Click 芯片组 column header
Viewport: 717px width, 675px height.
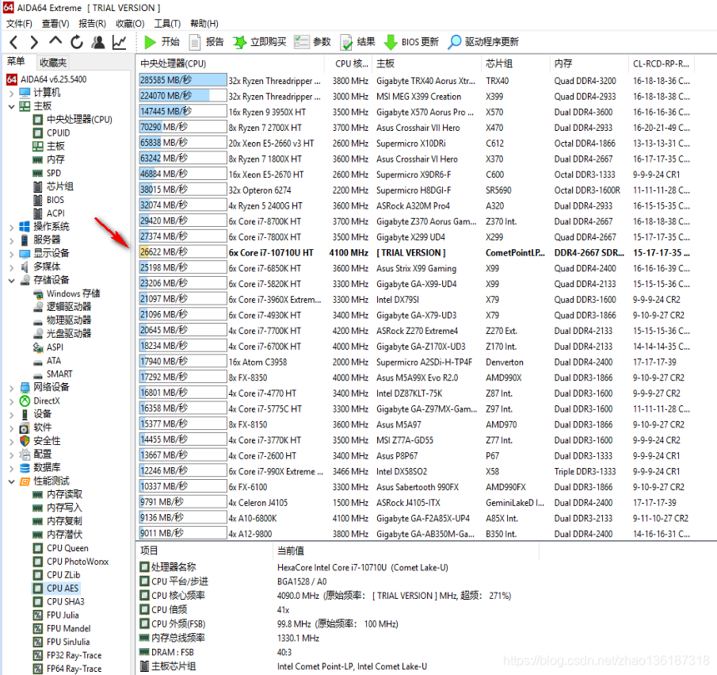click(x=515, y=63)
